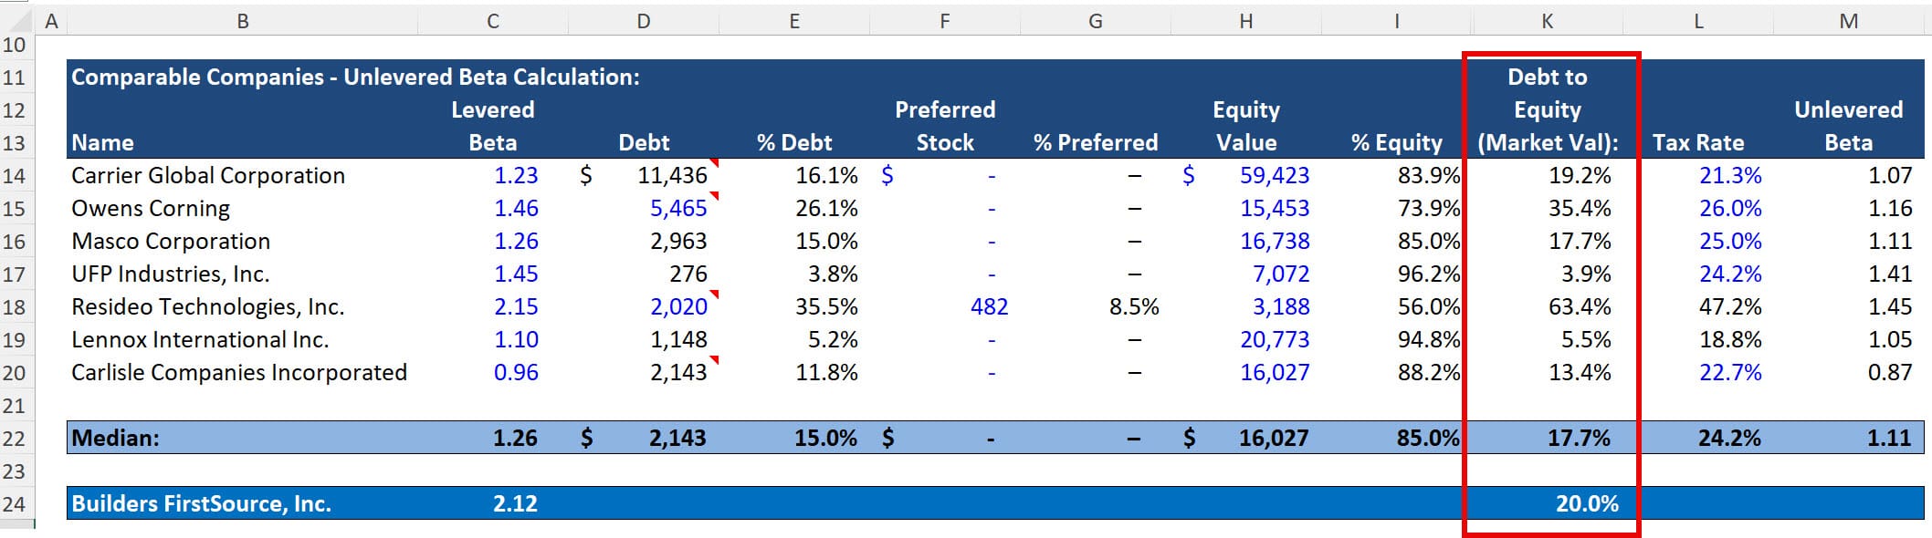Click % Preferred value 8.5%
The height and width of the screenshot is (538, 1932).
coord(1134,306)
